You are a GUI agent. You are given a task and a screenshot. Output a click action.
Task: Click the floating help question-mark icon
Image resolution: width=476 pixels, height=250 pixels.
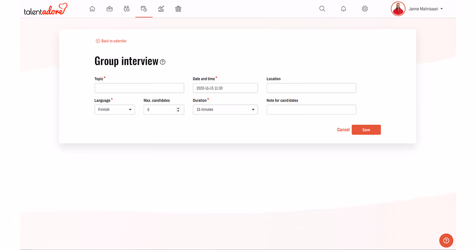446,240
